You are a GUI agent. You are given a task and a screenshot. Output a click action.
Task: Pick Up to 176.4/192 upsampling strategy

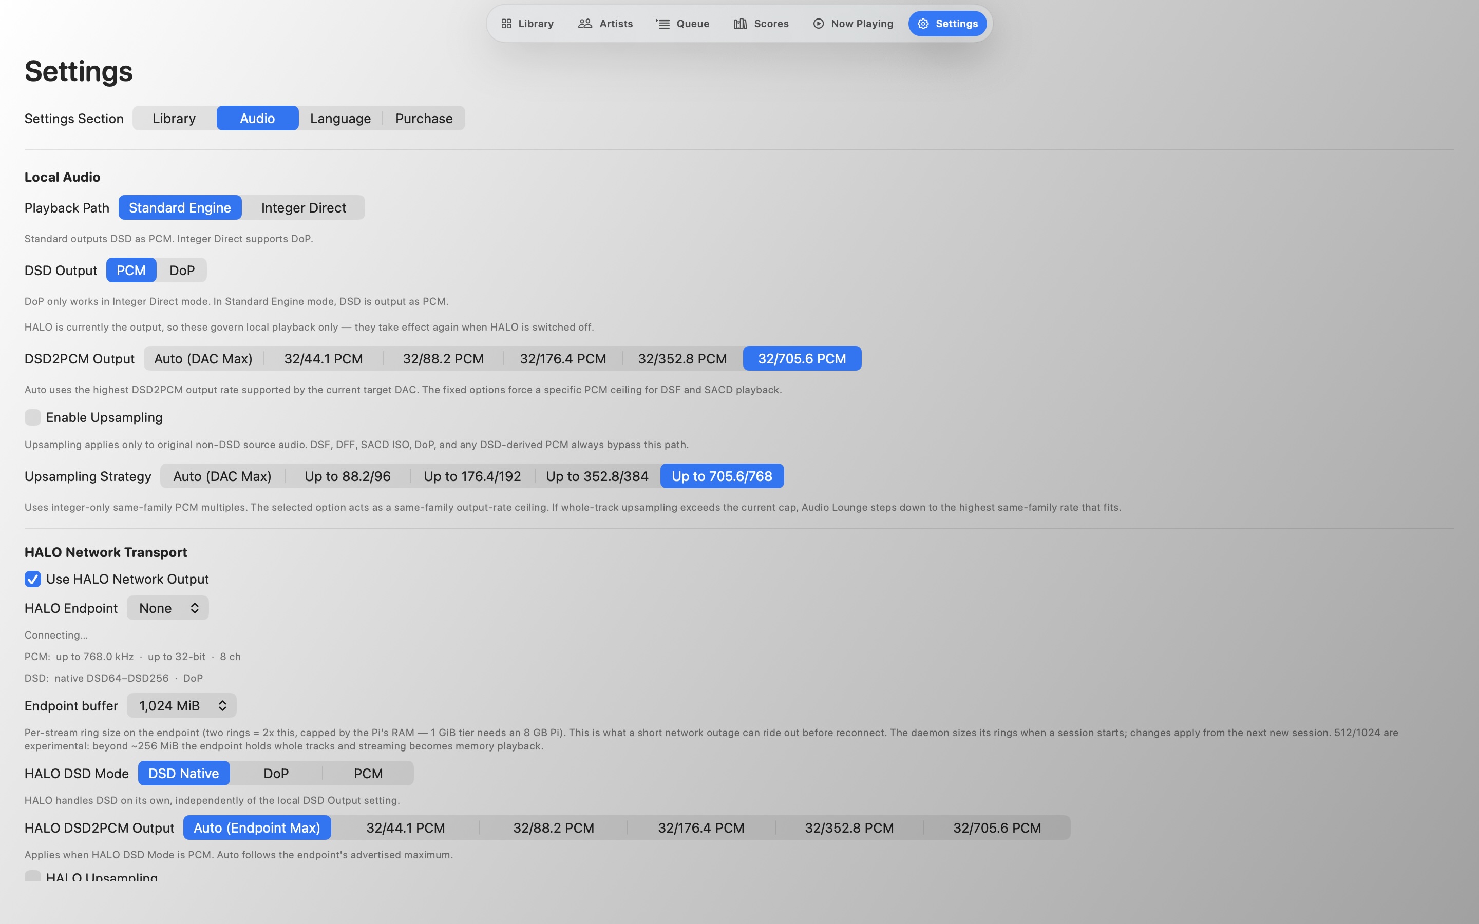[472, 476]
